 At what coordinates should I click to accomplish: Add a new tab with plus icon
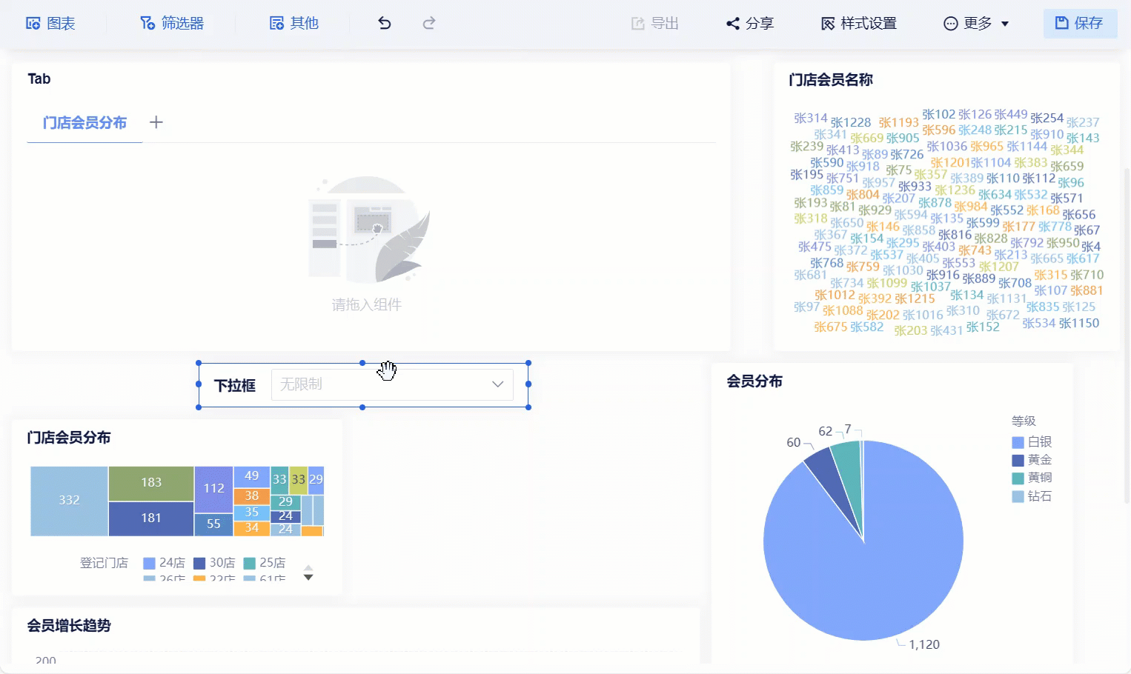[x=156, y=122]
